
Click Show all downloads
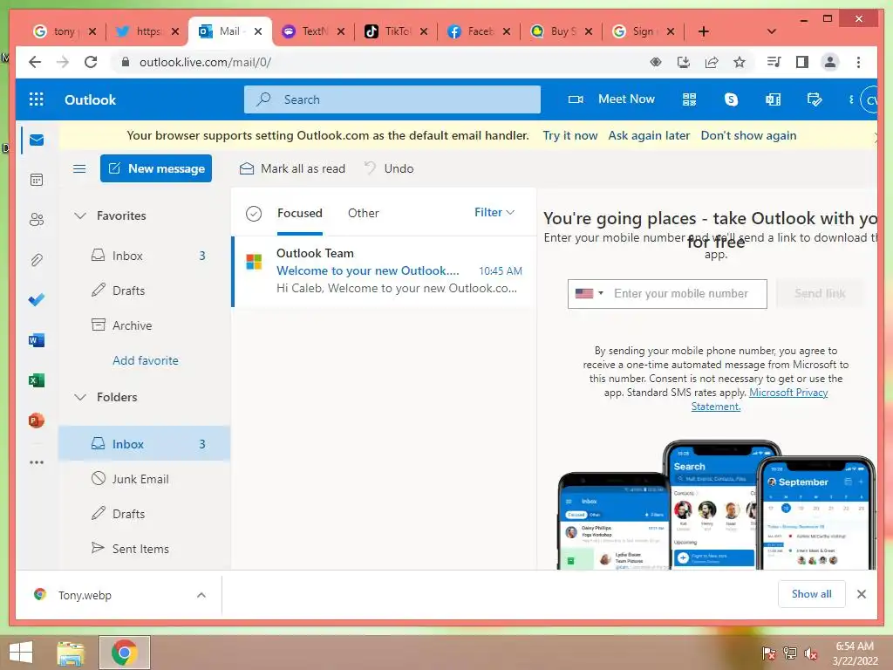coord(812,594)
